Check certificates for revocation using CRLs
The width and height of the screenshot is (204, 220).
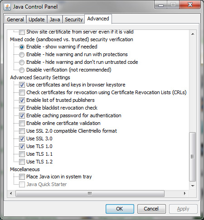22,92
